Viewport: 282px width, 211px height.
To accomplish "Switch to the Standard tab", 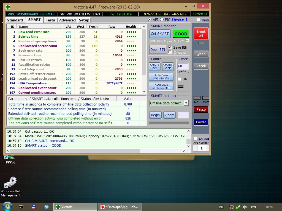I will click(x=15, y=20).
